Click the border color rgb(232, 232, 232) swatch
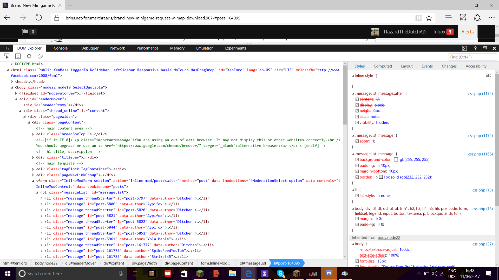 tap(381, 177)
